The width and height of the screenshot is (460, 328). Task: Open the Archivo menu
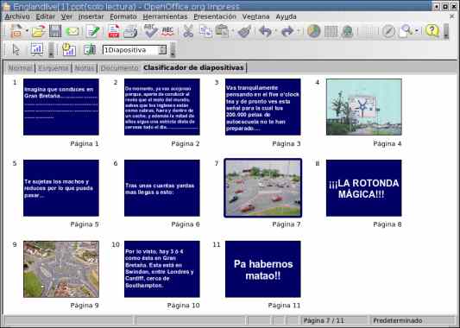(17, 16)
